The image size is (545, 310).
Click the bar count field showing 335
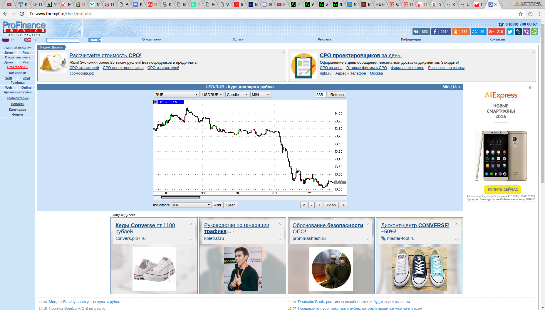[321, 95]
